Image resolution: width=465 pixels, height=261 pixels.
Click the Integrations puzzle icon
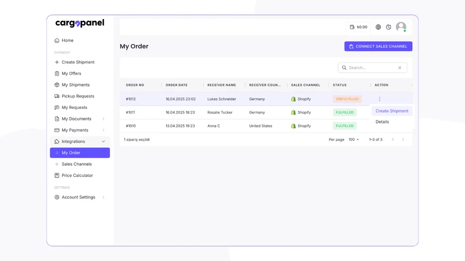click(57, 142)
